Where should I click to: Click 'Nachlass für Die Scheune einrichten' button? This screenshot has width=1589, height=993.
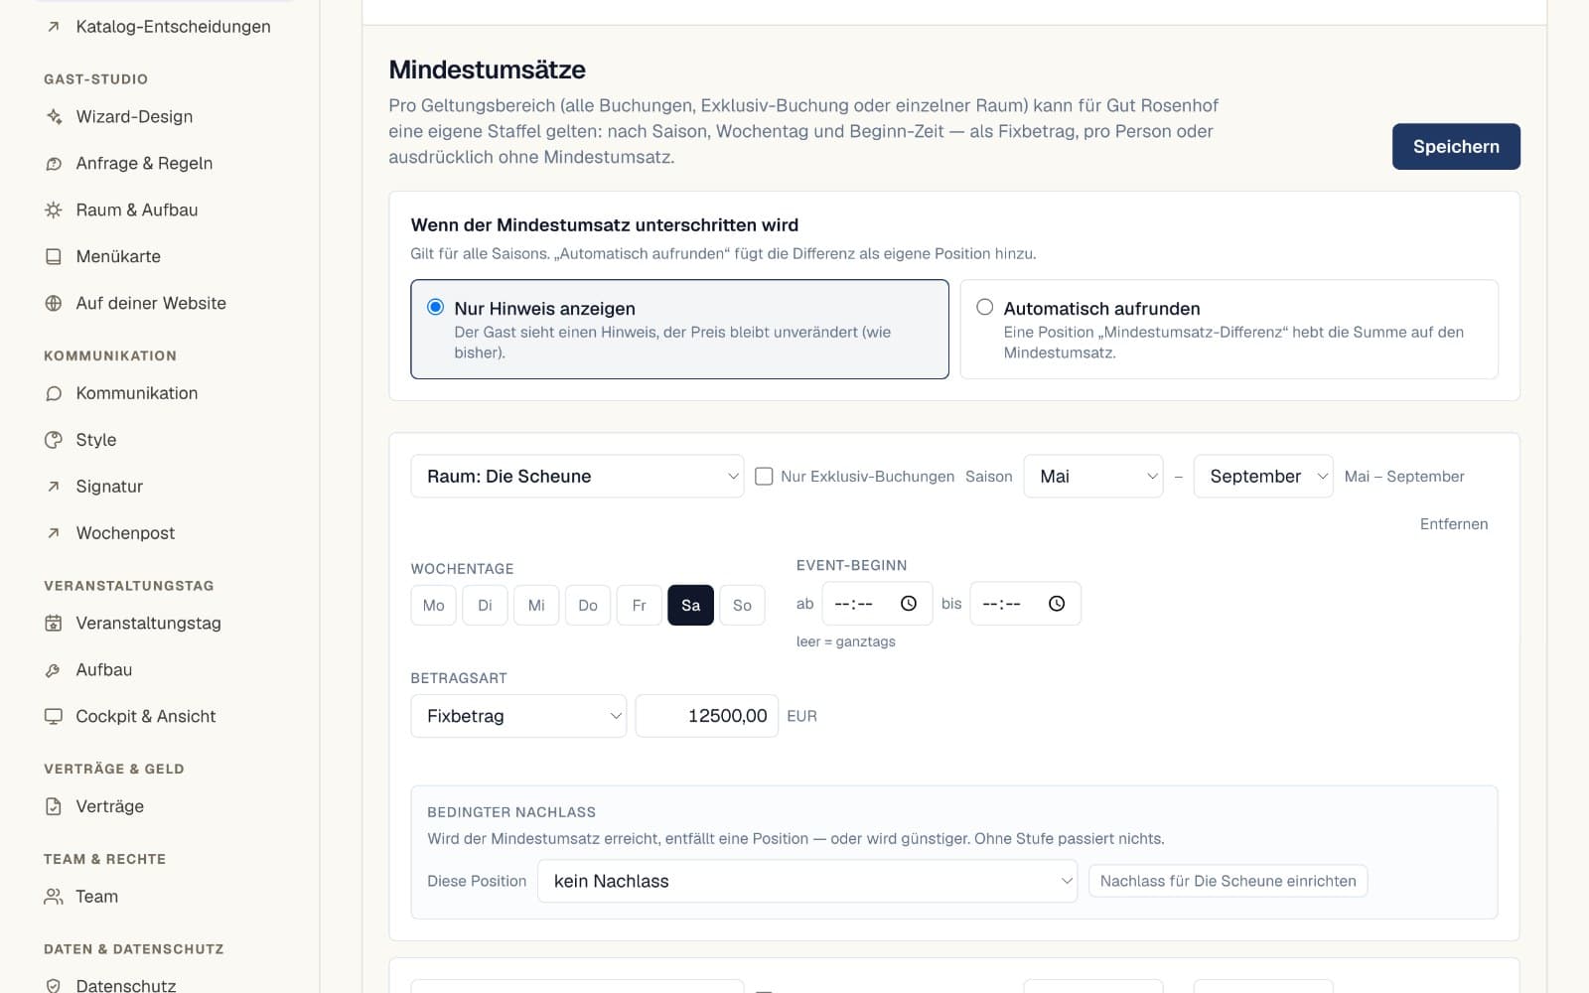pyautogui.click(x=1228, y=881)
